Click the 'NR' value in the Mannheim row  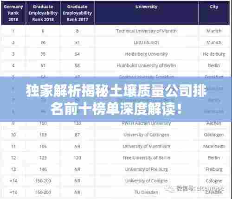tap(77, 146)
